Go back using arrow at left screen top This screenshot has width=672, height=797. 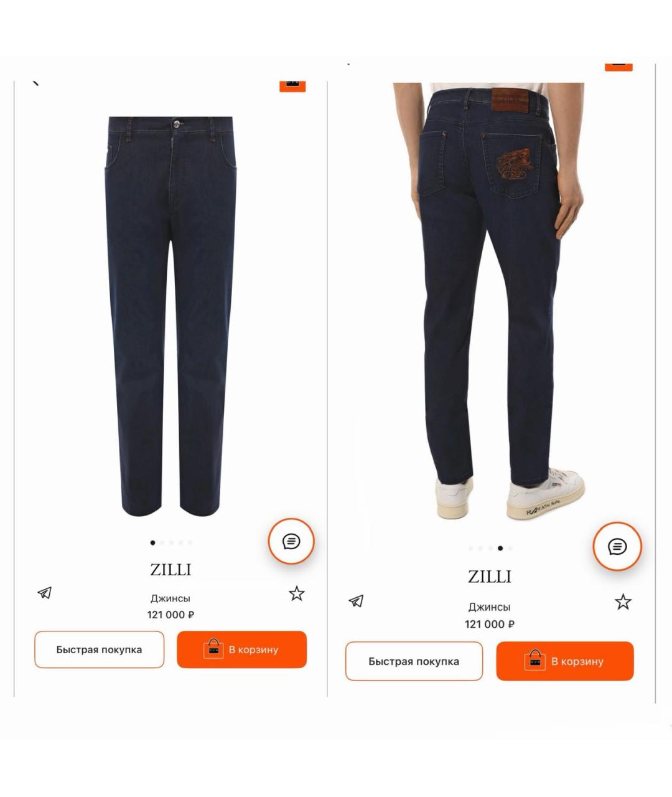pos(35,82)
